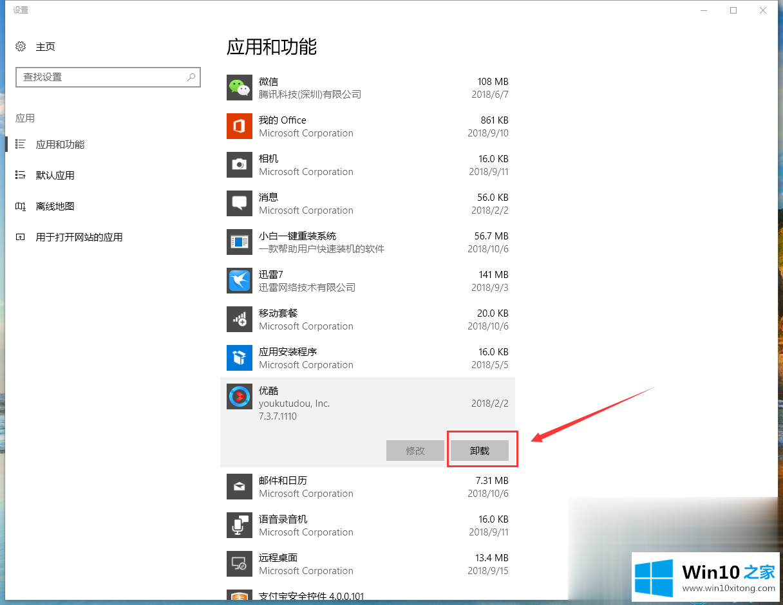Close the 设置 window
Image resolution: width=783 pixels, height=605 pixels.
pyautogui.click(x=763, y=10)
